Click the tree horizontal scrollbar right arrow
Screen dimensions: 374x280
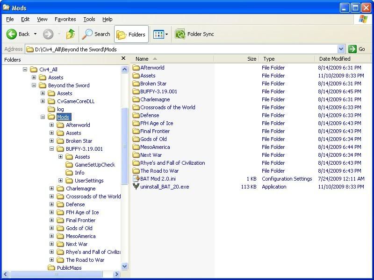click(x=116, y=274)
